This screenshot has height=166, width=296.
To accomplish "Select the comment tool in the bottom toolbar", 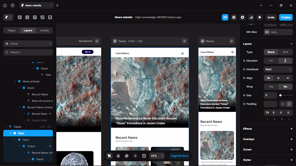I will [x=127, y=156].
